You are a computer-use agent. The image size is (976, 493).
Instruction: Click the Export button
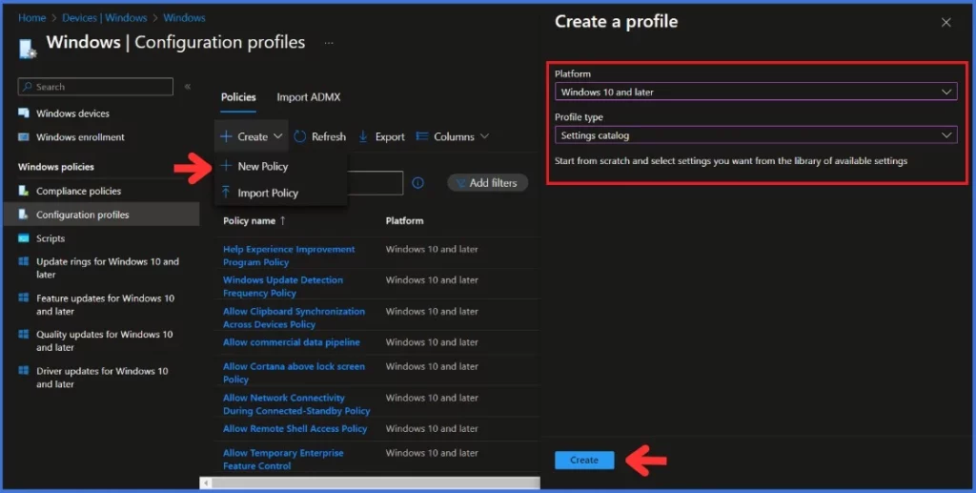[381, 136]
